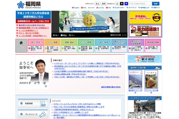Open PM2.5 information link
179x119 pixels.
pyautogui.click(x=29, y=33)
